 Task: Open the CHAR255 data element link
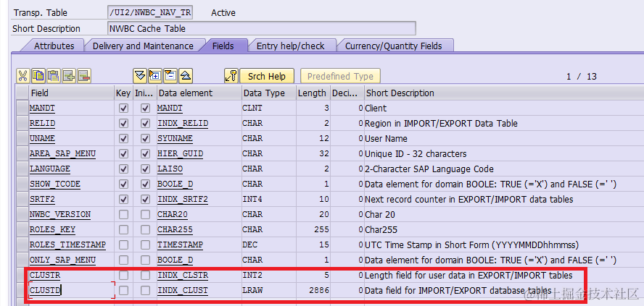coord(175,229)
